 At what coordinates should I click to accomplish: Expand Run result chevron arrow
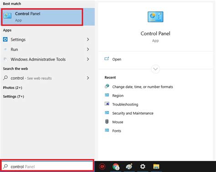pos(88,49)
